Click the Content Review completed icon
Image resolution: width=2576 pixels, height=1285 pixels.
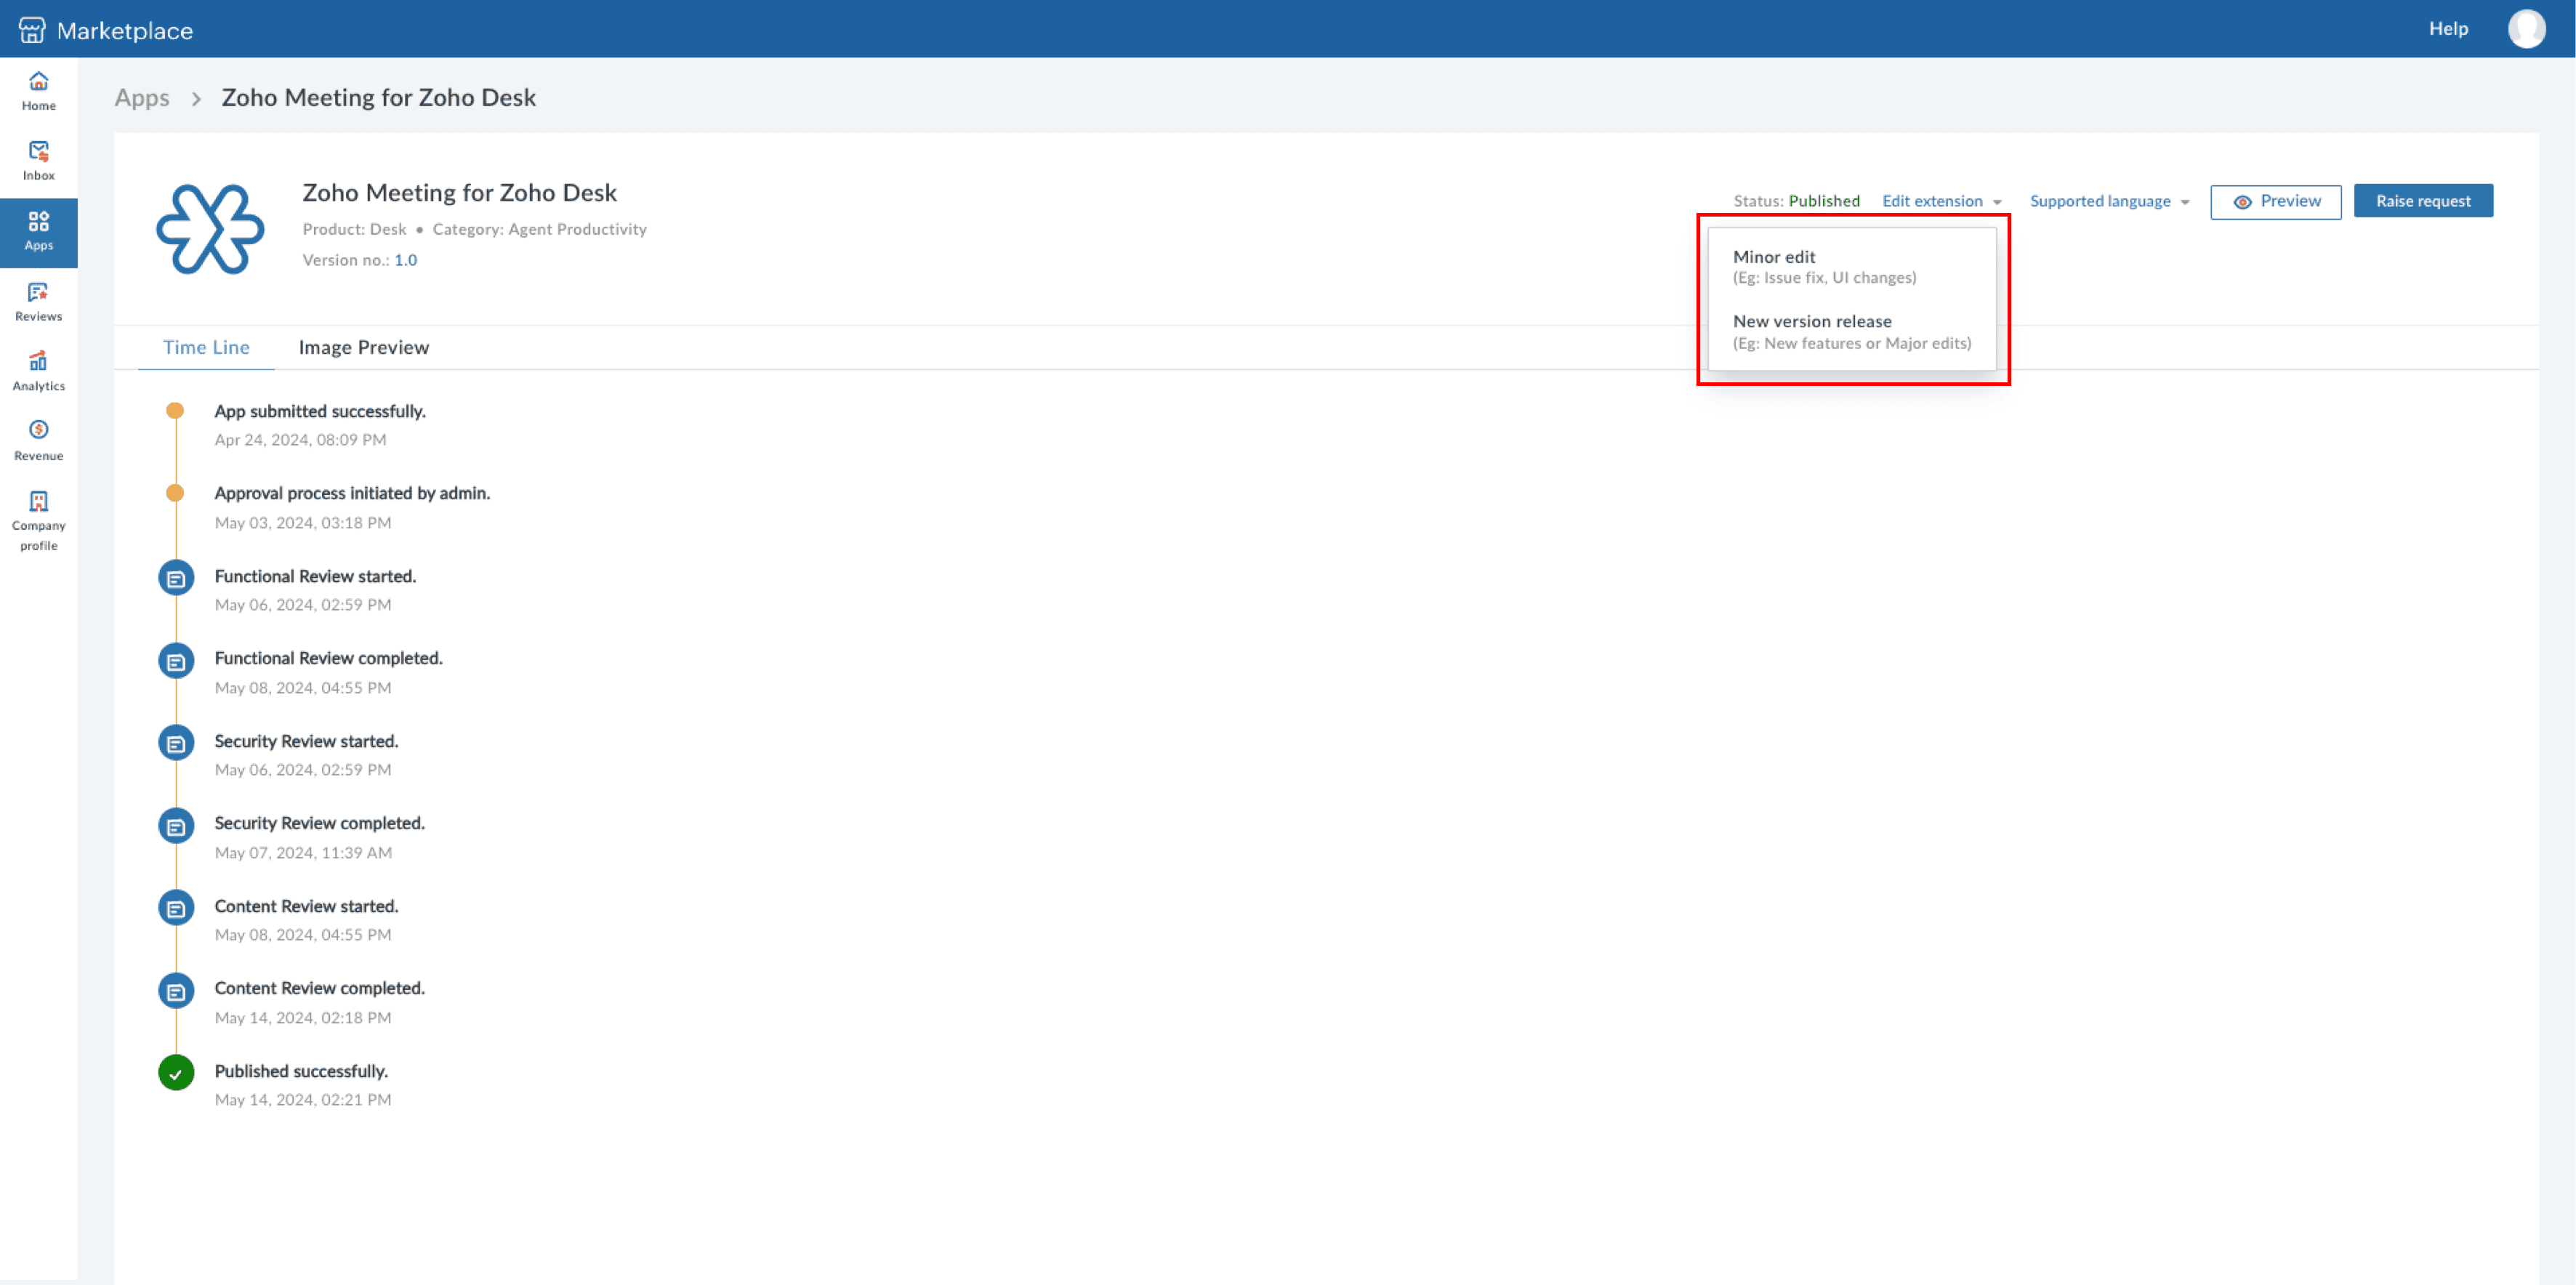[x=176, y=991]
